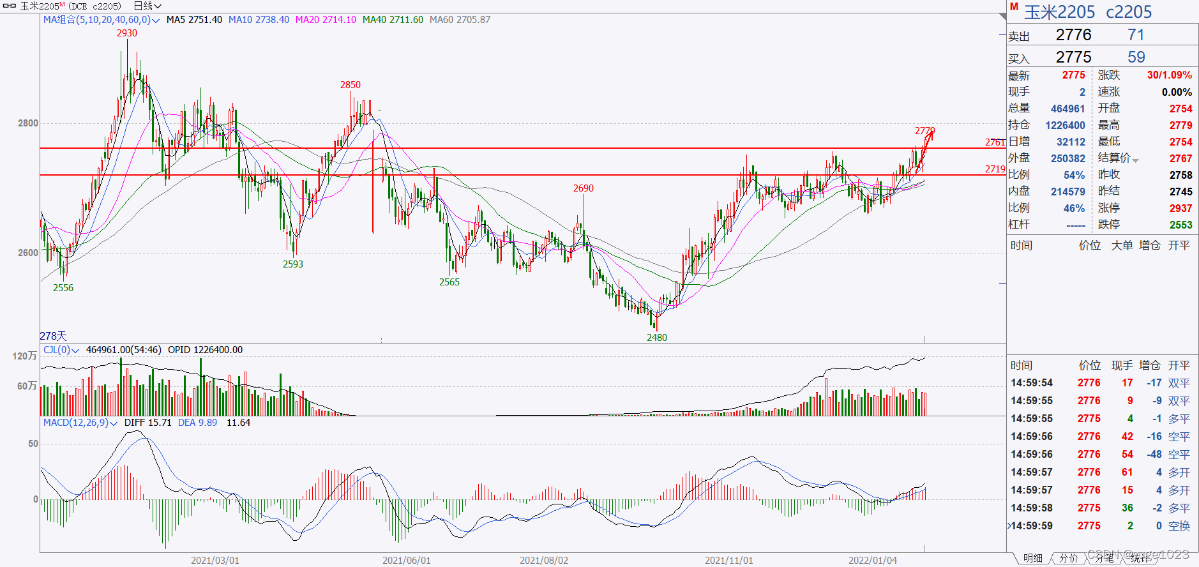This screenshot has height=567, width=1199.
Task: Click the 278天 day-count label
Action: [53, 336]
